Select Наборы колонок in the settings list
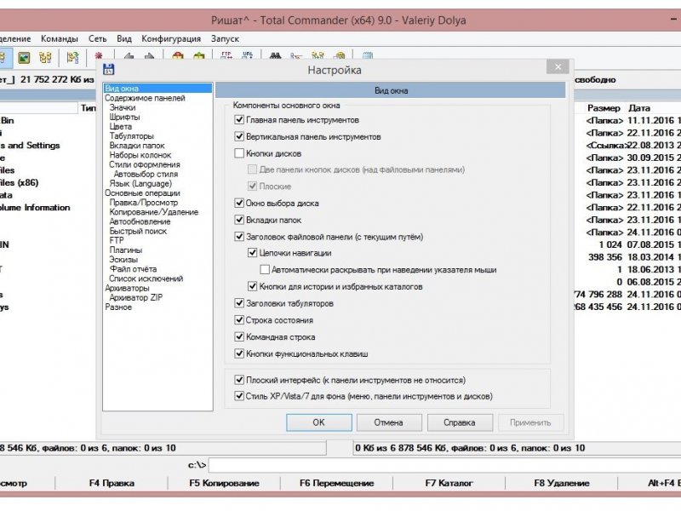 (140, 155)
